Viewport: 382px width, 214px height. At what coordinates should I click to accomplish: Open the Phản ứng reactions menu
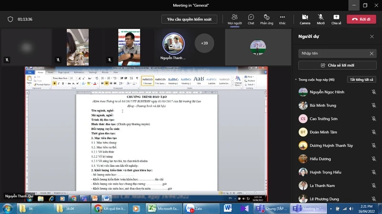(266, 19)
